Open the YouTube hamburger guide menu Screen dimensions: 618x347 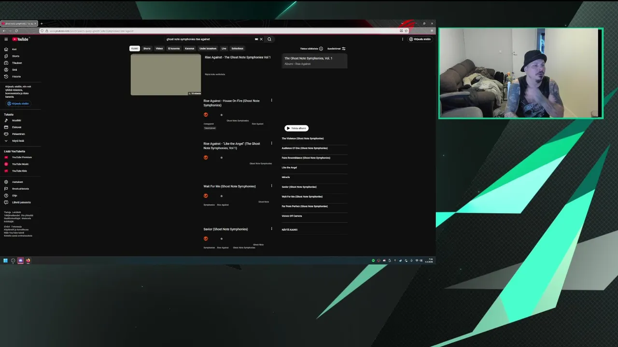(x=6, y=39)
